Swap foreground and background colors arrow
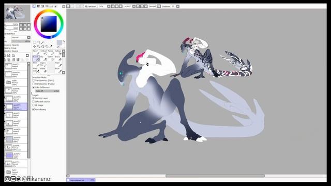Image resolution: width=331 pixels, height=186 pixels. pos(64,41)
